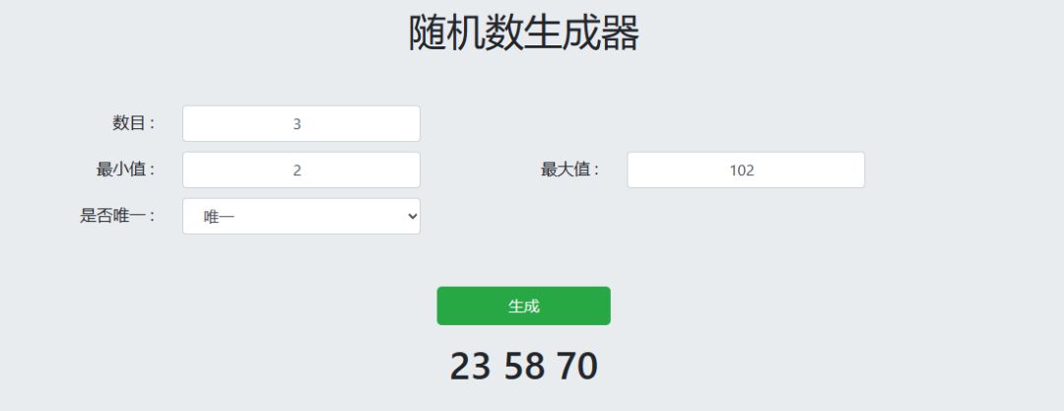Click the 最大值 label
The height and width of the screenshot is (411, 1064).
pos(569,170)
